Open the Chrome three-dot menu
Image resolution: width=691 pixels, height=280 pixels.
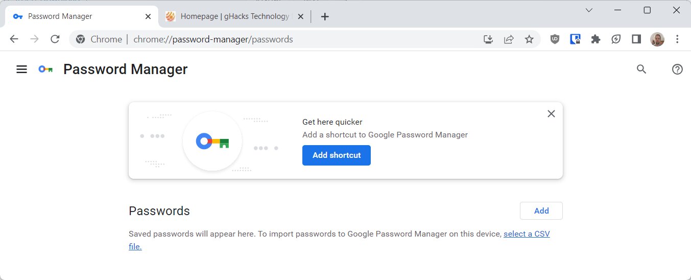[x=677, y=39]
